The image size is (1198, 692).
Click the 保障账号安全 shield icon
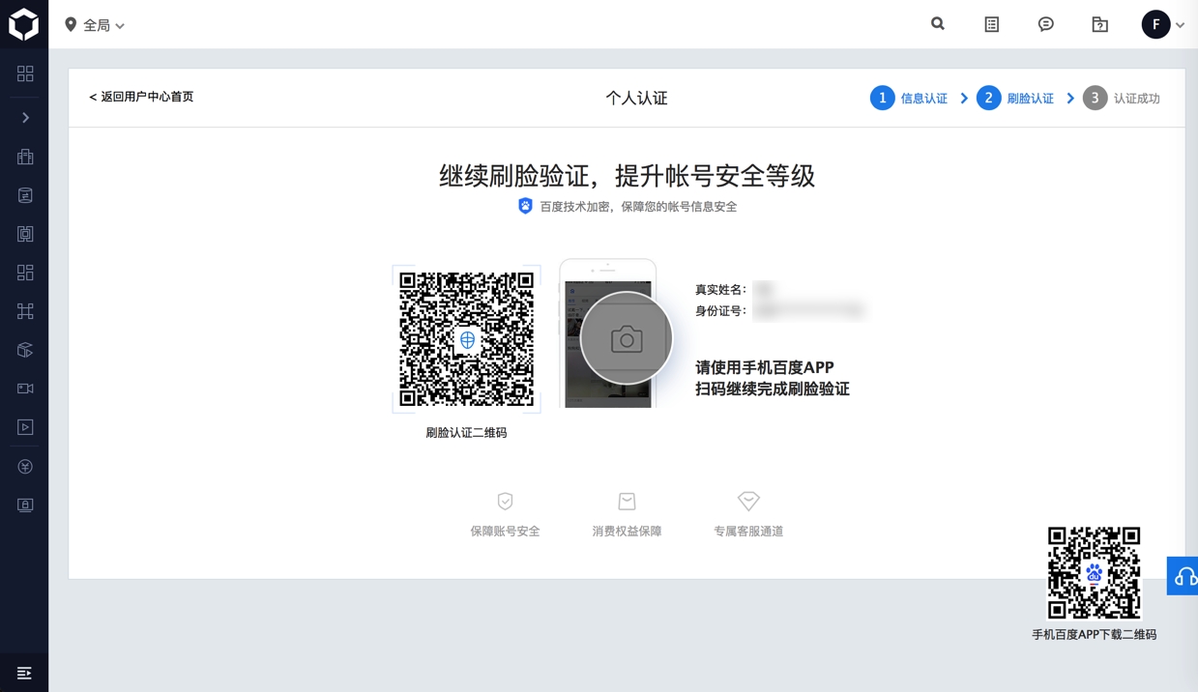coord(505,501)
